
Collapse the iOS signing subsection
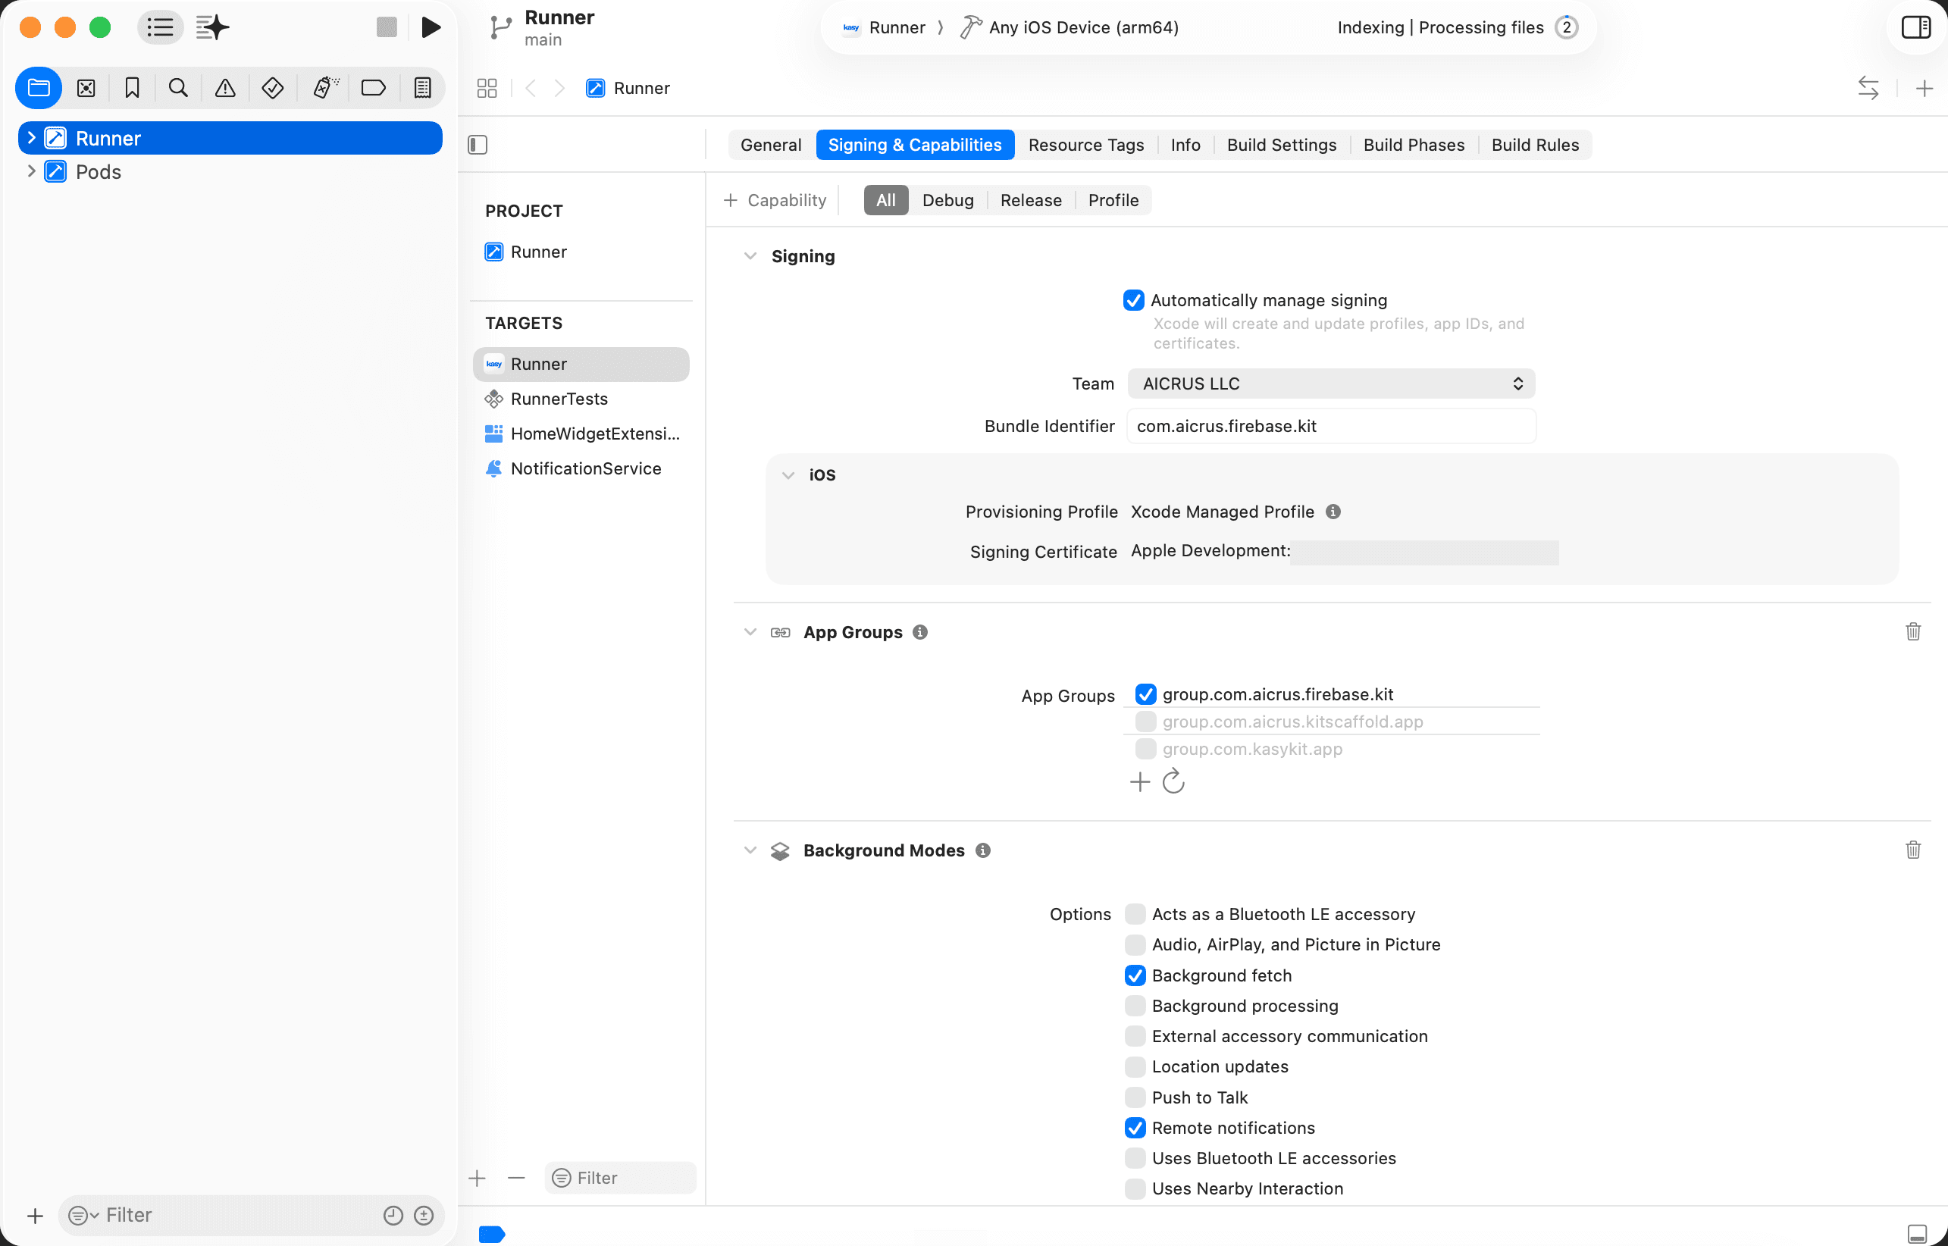[788, 475]
